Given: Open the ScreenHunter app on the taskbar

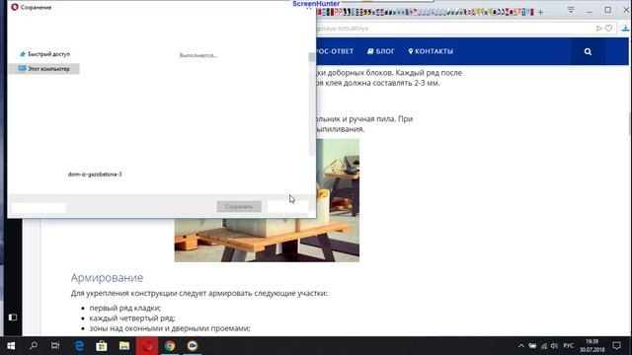Looking at the screenshot, I should pyautogui.click(x=193, y=346).
